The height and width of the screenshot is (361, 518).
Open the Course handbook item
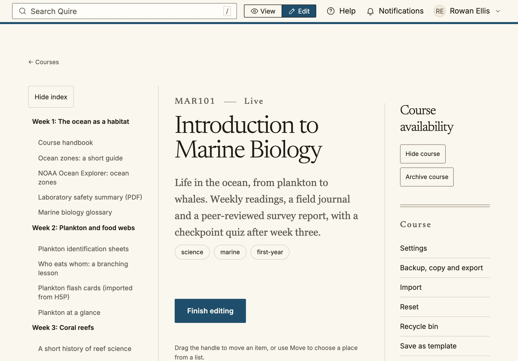click(66, 143)
